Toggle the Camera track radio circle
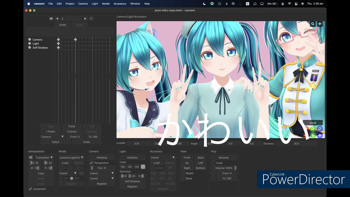The height and width of the screenshot is (197, 350). coord(30,39)
